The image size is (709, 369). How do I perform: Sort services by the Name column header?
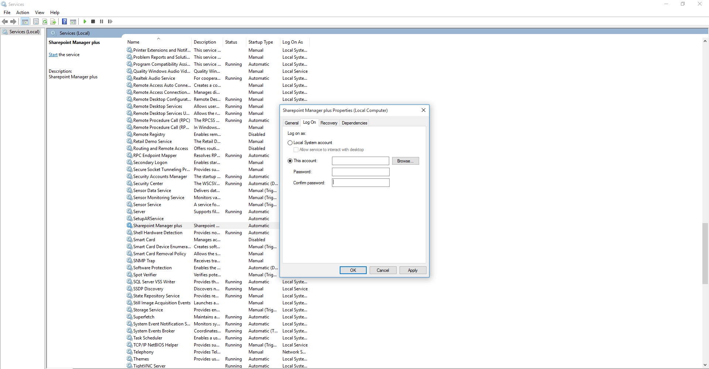(158, 42)
